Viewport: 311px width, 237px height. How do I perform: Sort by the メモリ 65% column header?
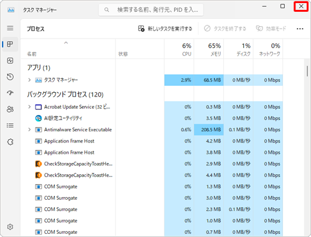click(x=209, y=49)
